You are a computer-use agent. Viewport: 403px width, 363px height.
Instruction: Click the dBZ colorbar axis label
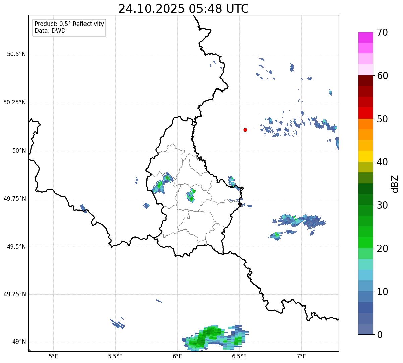(395, 184)
